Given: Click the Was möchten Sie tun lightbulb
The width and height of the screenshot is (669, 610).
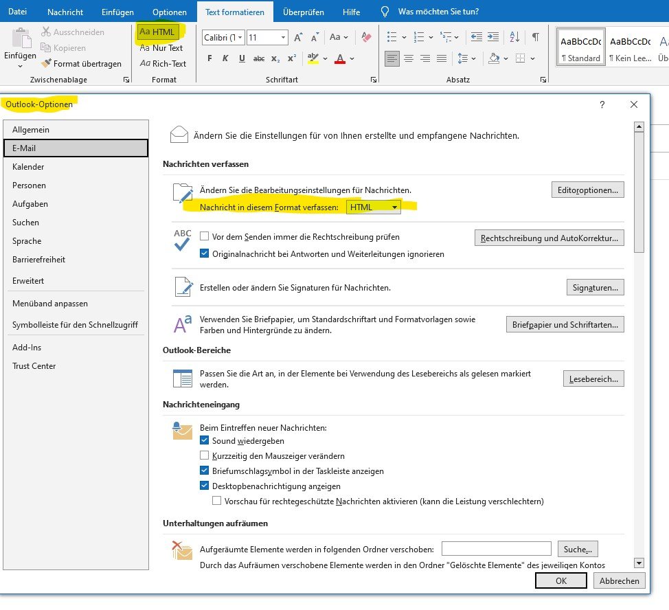Looking at the screenshot, I should (x=385, y=12).
